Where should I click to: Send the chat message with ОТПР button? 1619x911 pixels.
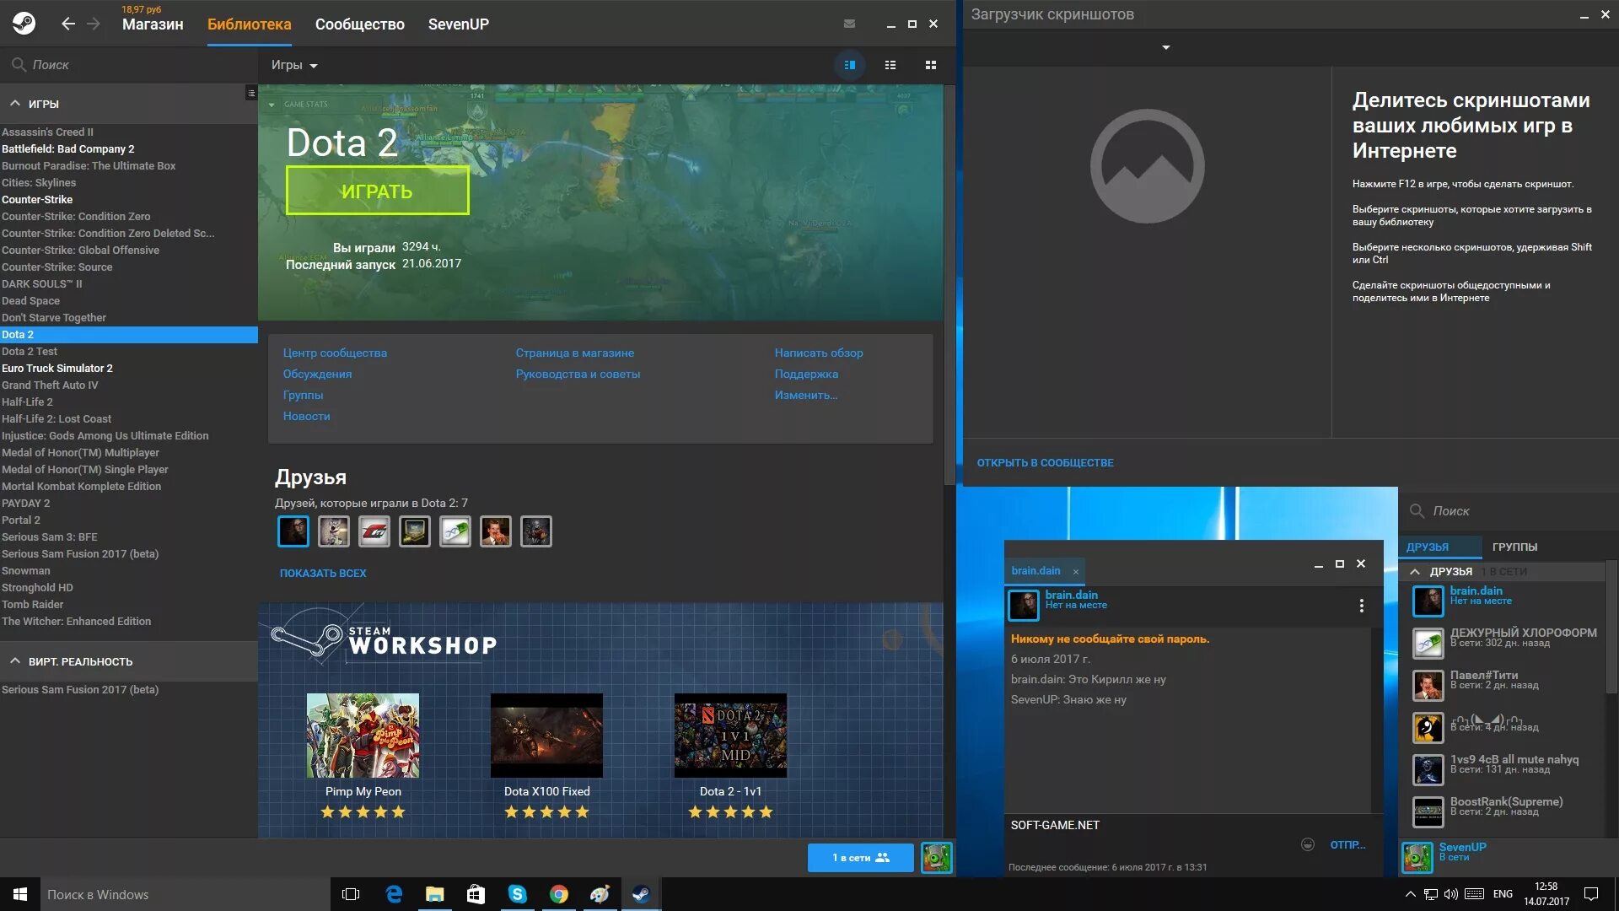pyautogui.click(x=1347, y=844)
